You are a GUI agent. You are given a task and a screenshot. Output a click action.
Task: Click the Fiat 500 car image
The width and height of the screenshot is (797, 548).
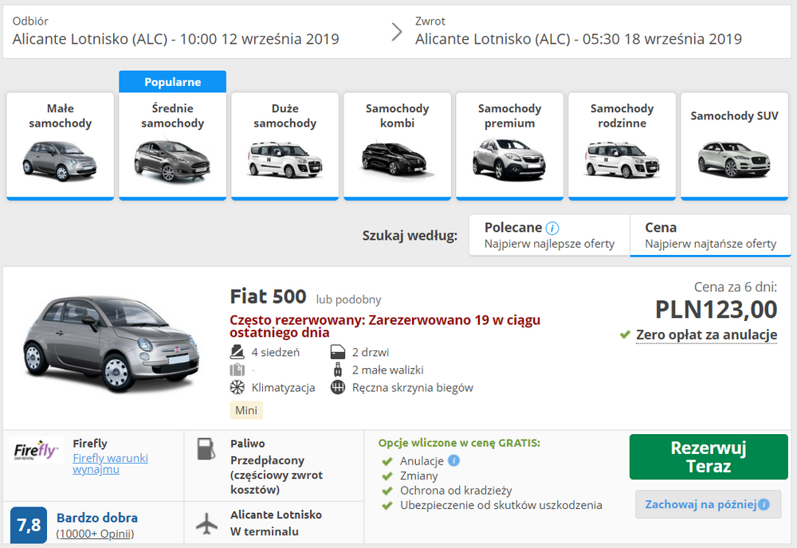(112, 344)
